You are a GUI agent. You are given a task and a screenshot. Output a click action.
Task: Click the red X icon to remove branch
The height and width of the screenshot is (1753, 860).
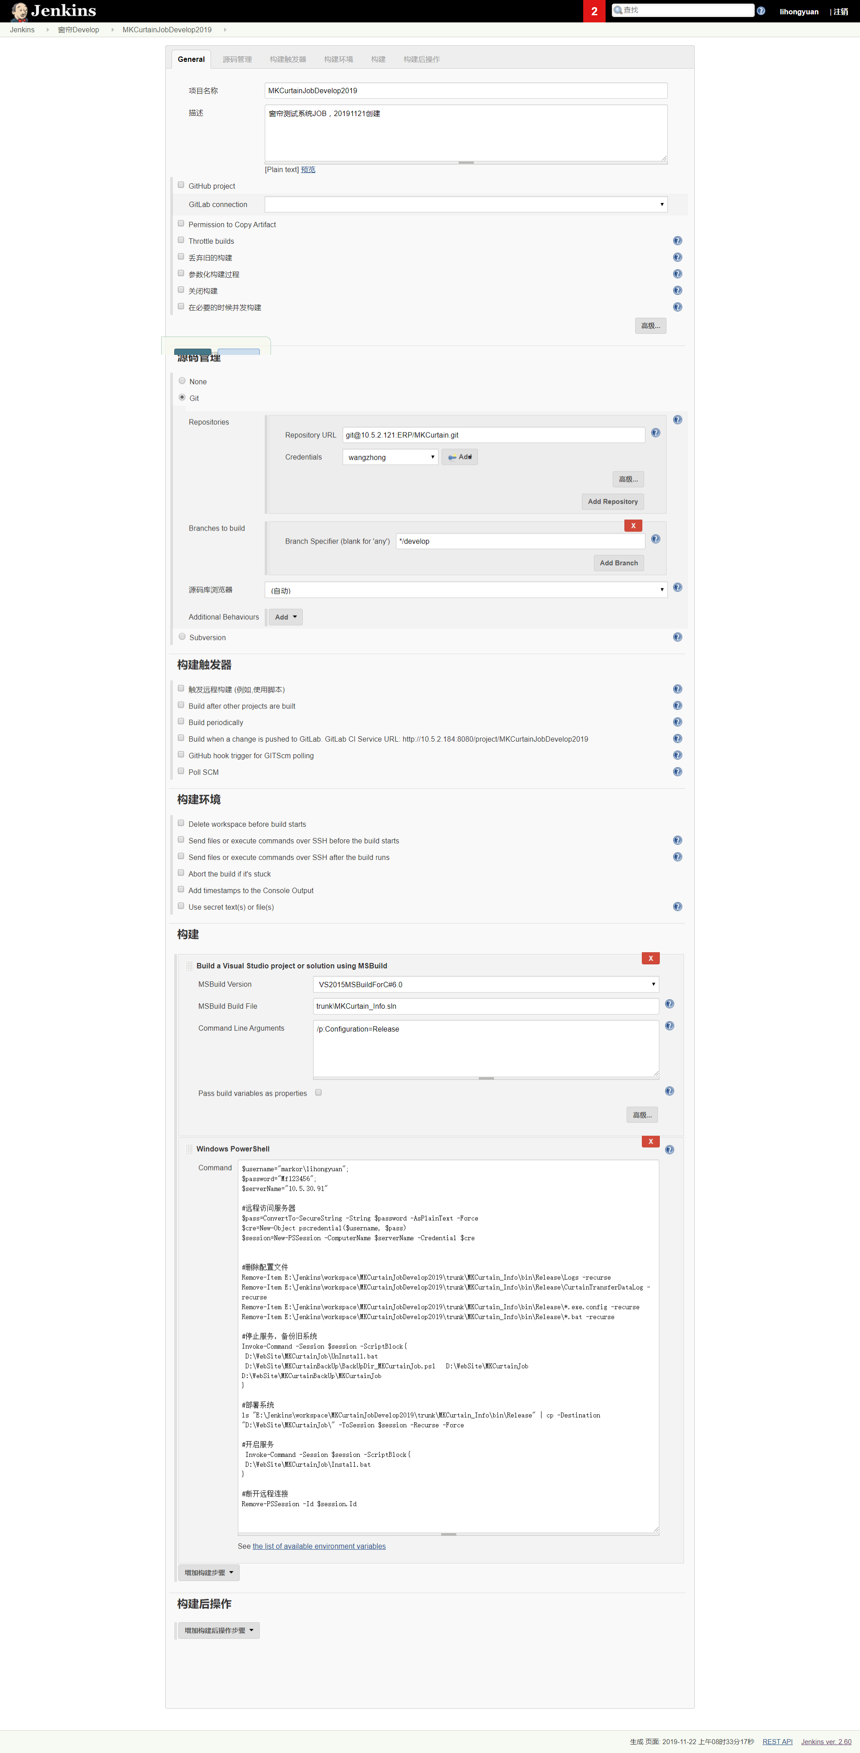tap(634, 524)
